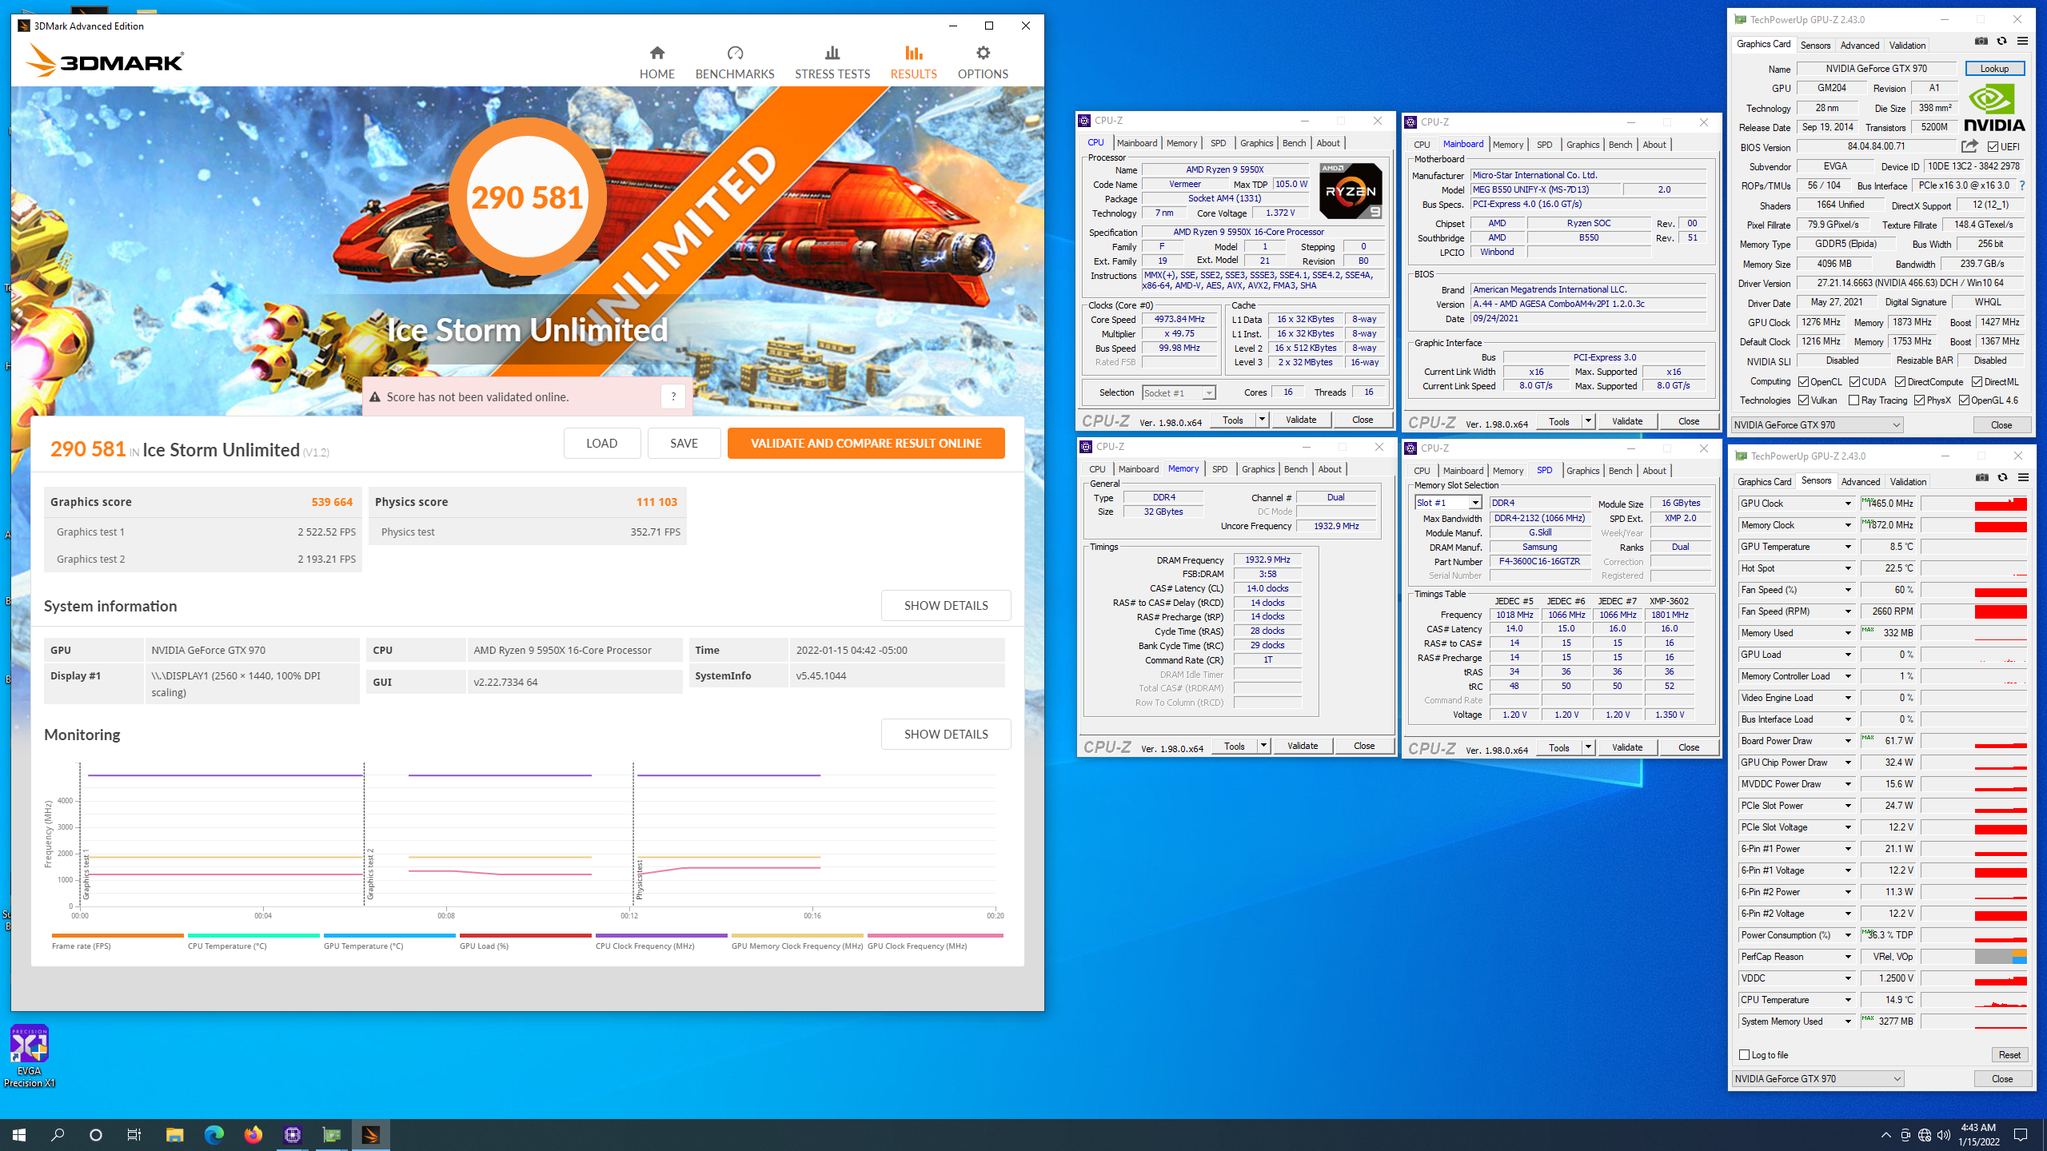This screenshot has width=2047, height=1151.
Task: Open the About tab in CPU-Z Memory window
Action: (x=1330, y=469)
